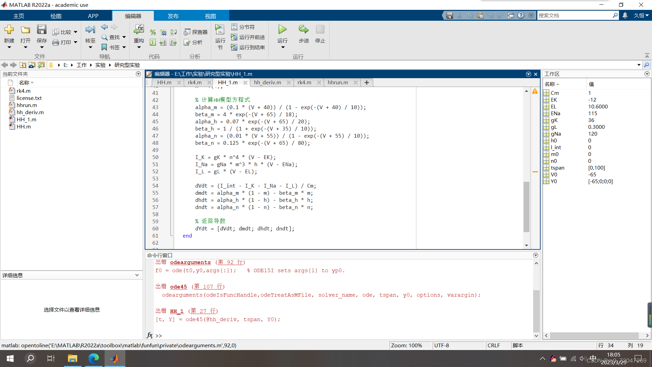The width and height of the screenshot is (652, 367).
Task: Click the editor vertical scrollbar thumb
Action: point(526,207)
